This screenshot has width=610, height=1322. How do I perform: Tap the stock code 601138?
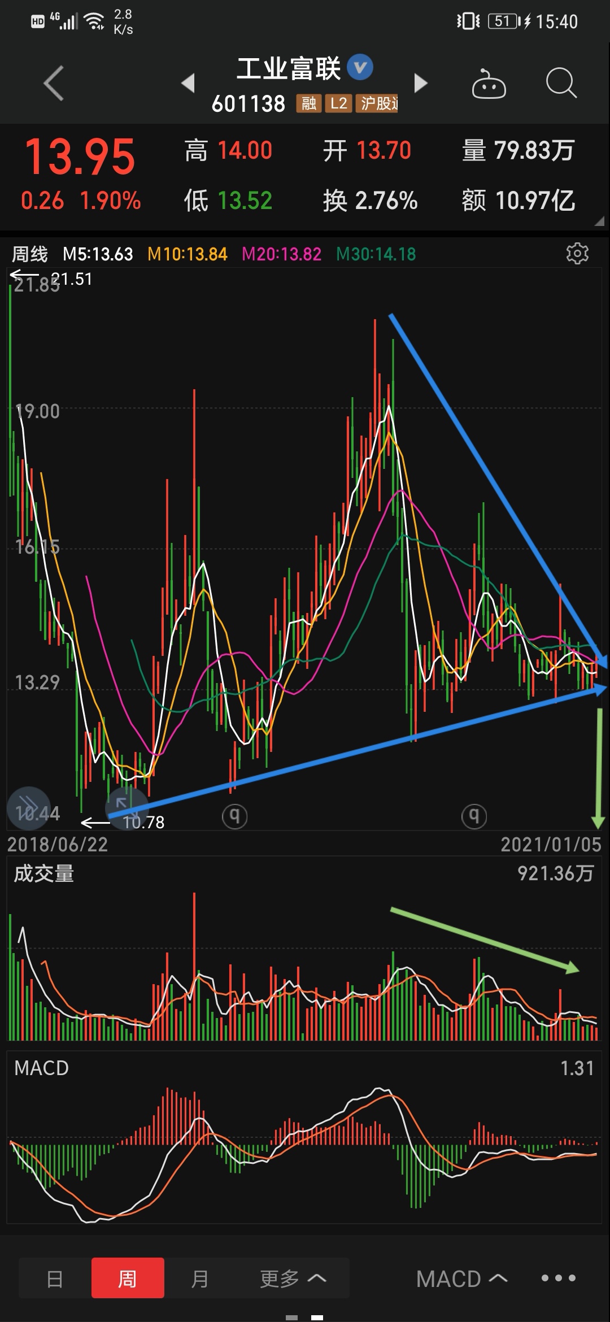point(249,104)
